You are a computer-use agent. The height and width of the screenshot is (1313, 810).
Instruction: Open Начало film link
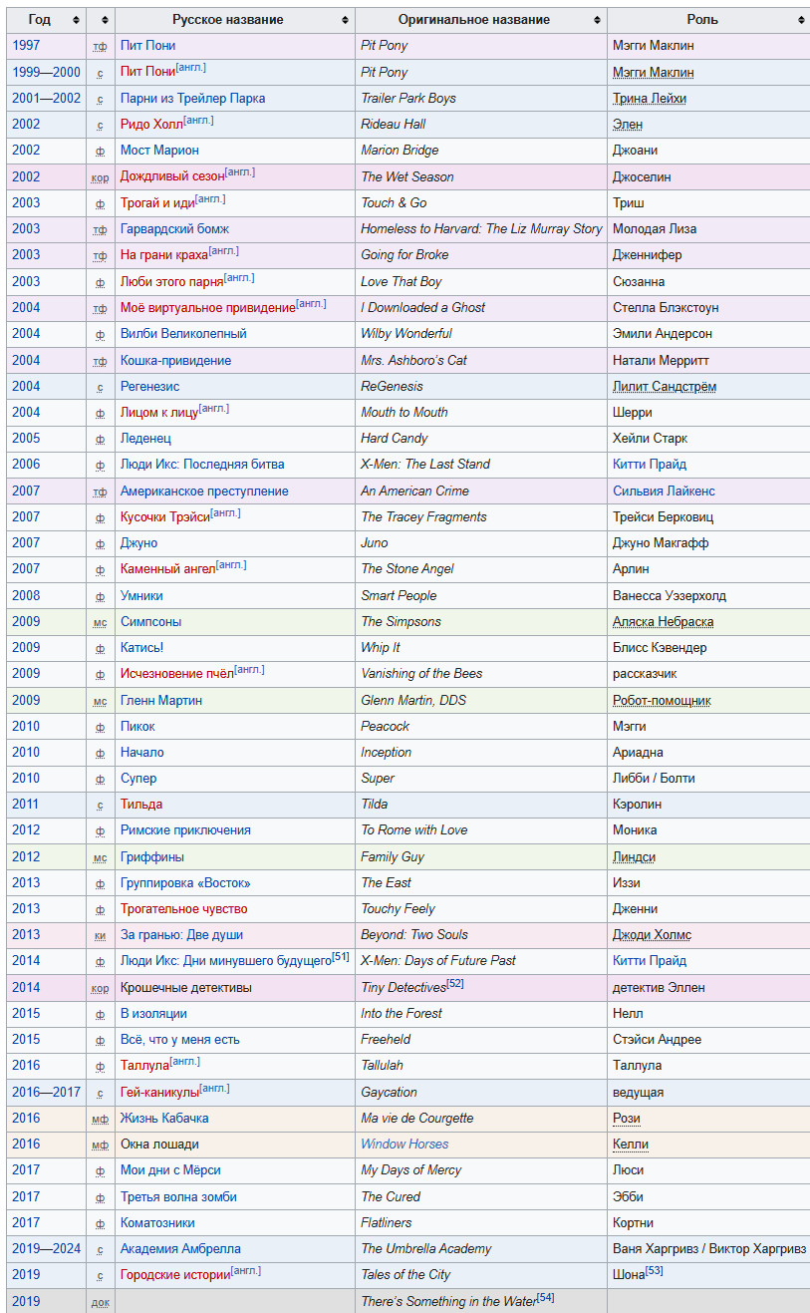142,753
